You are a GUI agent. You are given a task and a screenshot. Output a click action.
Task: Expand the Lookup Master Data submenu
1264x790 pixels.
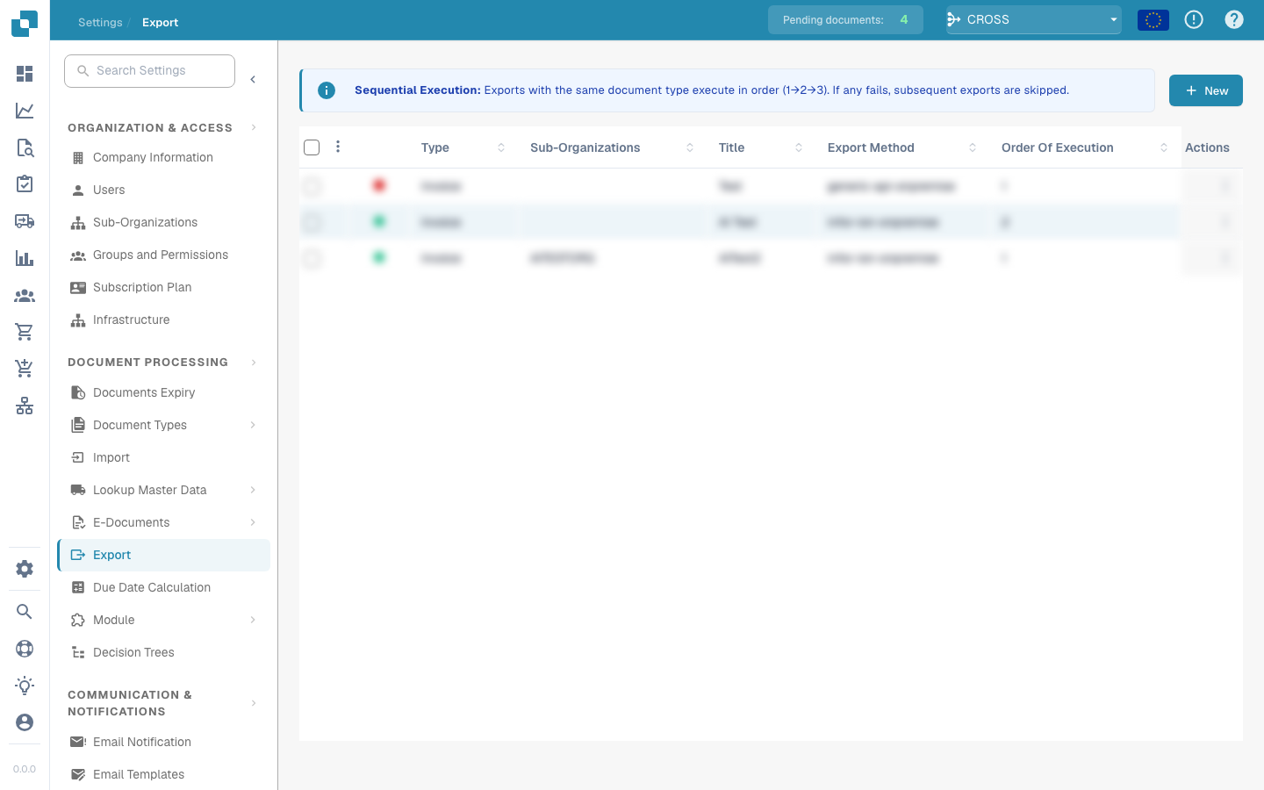253,490
